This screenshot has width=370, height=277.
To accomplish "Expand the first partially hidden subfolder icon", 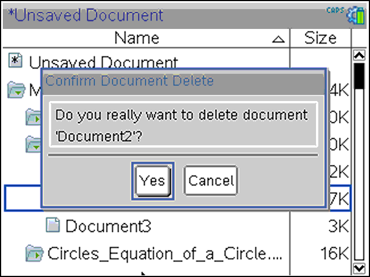I will click(x=34, y=117).
